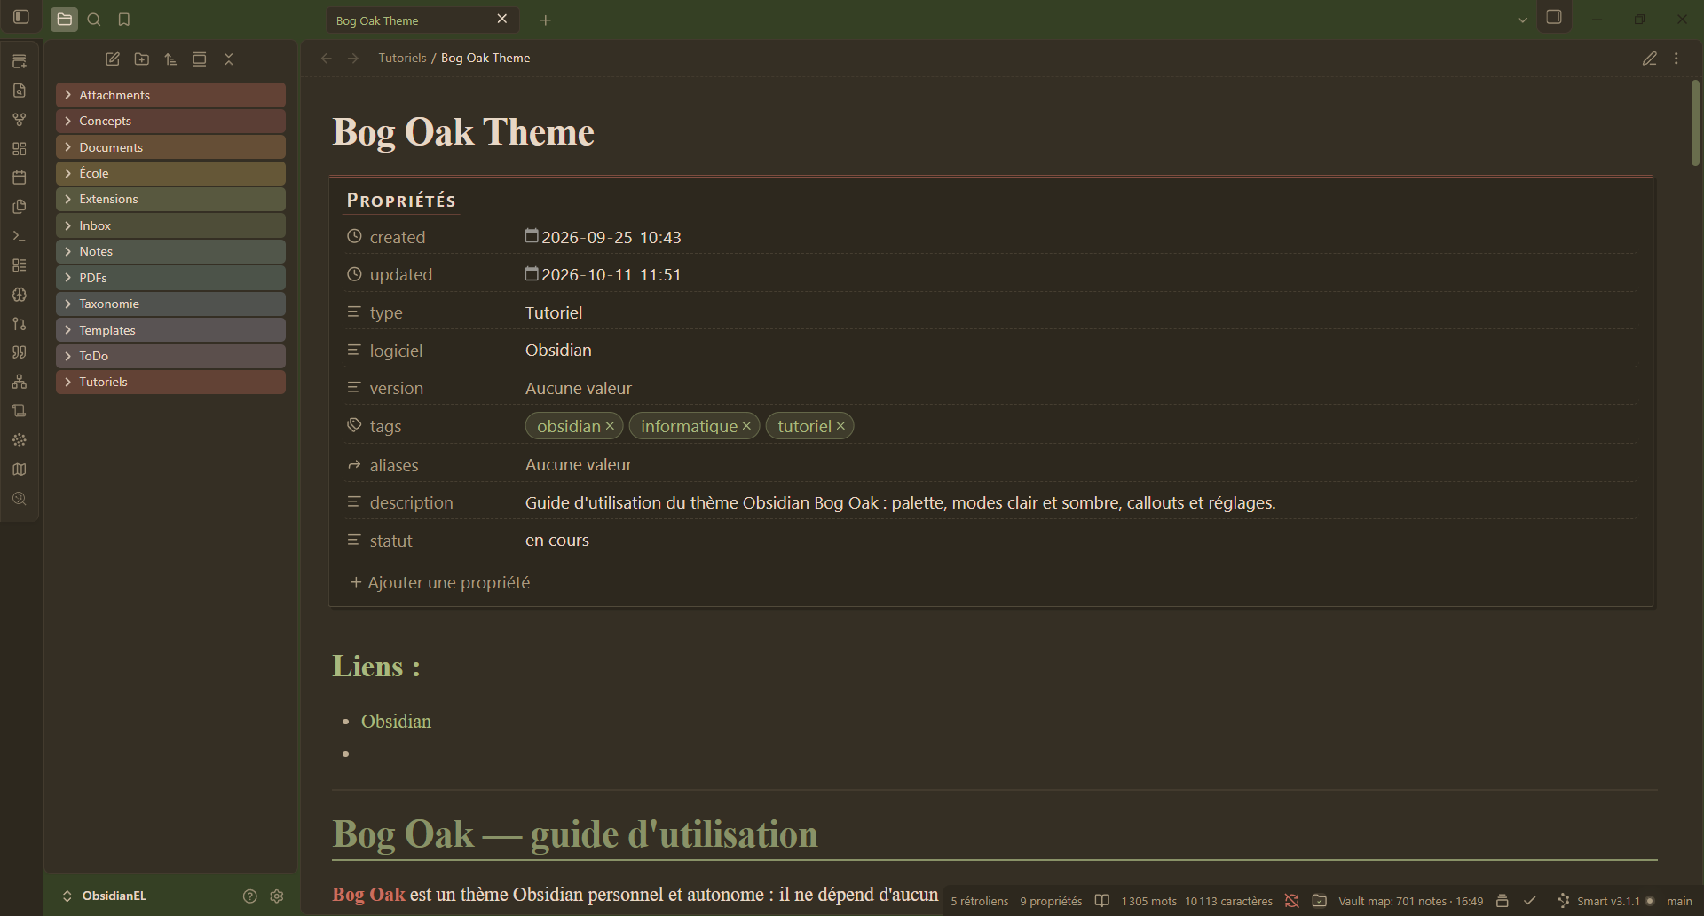Click the Tutoriels breadcrumb
The width and height of the screenshot is (1704, 916).
point(402,58)
